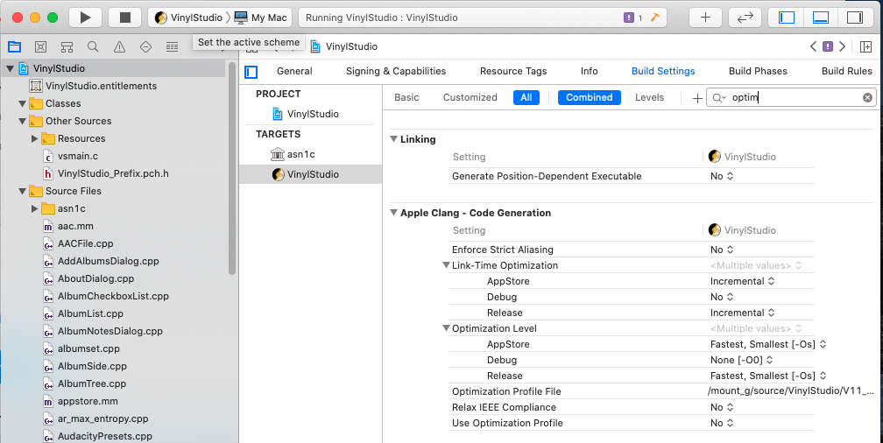This screenshot has height=443, width=883.
Task: Click the navigator vertical scrollbar
Action: [232, 168]
